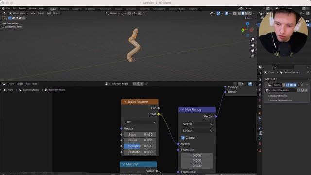Open the Object Data green triangle tab
The image size is (311, 175).
pyautogui.click(x=260, y=139)
